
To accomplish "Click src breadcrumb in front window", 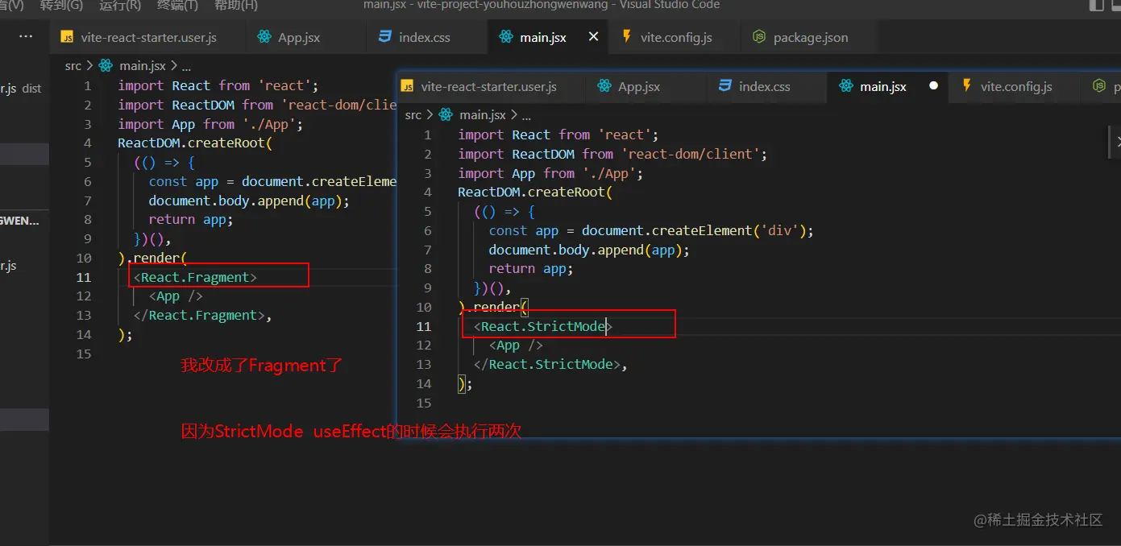I will [x=413, y=115].
